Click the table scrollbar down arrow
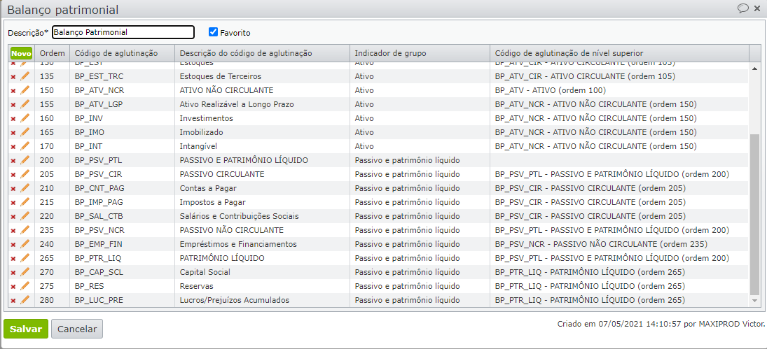Viewport: 767px width, 349px height. [x=755, y=301]
